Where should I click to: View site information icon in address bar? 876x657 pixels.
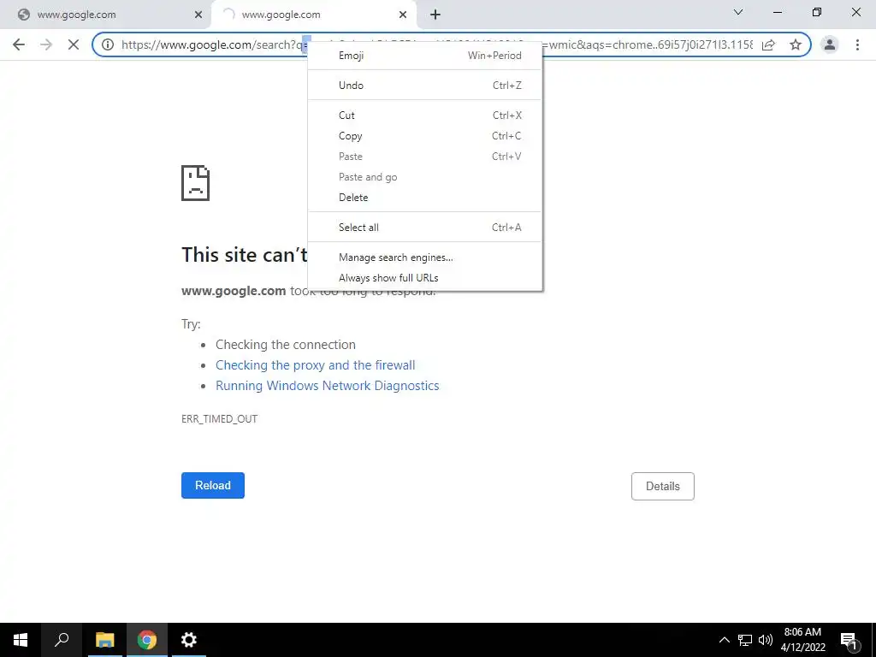point(108,44)
